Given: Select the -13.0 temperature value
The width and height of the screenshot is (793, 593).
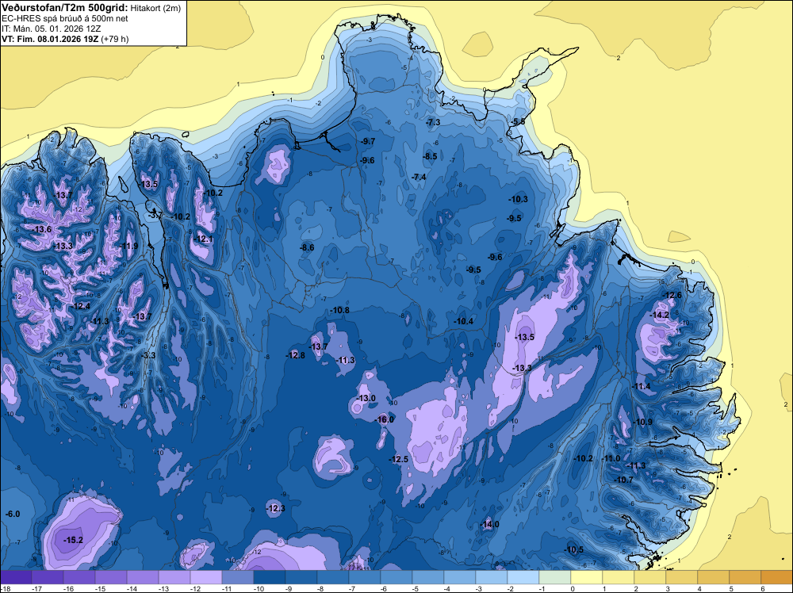Looking at the screenshot, I should tap(366, 398).
